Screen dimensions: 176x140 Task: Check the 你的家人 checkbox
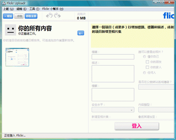pos(147,67)
